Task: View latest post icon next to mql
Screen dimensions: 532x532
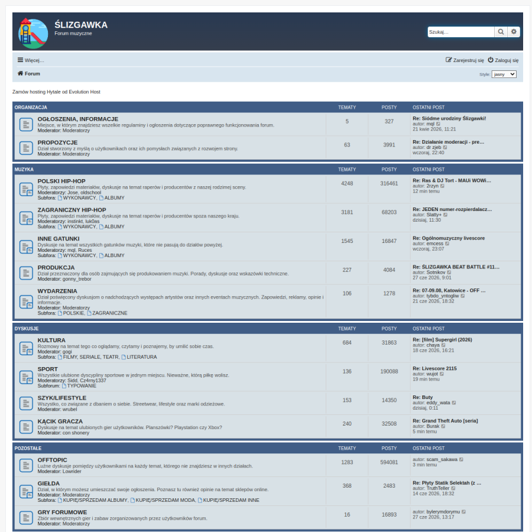Action: coord(438,124)
